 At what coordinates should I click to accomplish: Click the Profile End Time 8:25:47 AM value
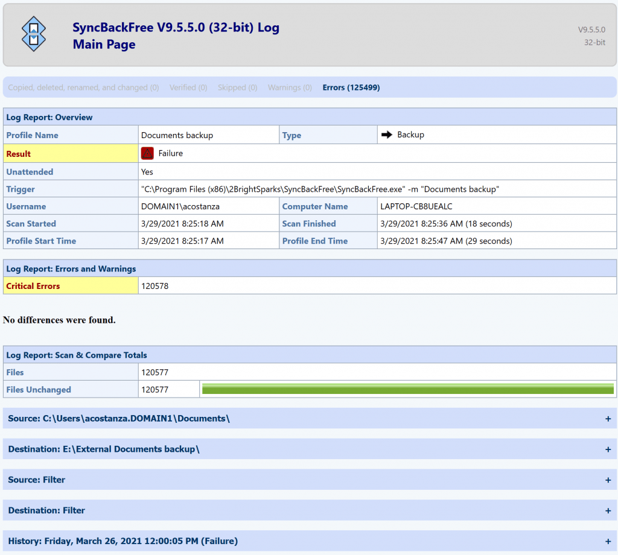[x=446, y=241]
